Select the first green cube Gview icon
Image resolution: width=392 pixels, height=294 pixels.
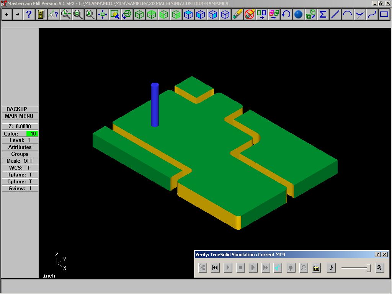pyautogui.click(x=139, y=15)
